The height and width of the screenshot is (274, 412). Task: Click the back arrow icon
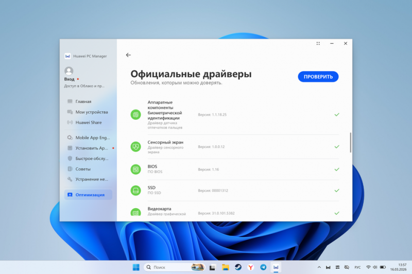point(128,55)
